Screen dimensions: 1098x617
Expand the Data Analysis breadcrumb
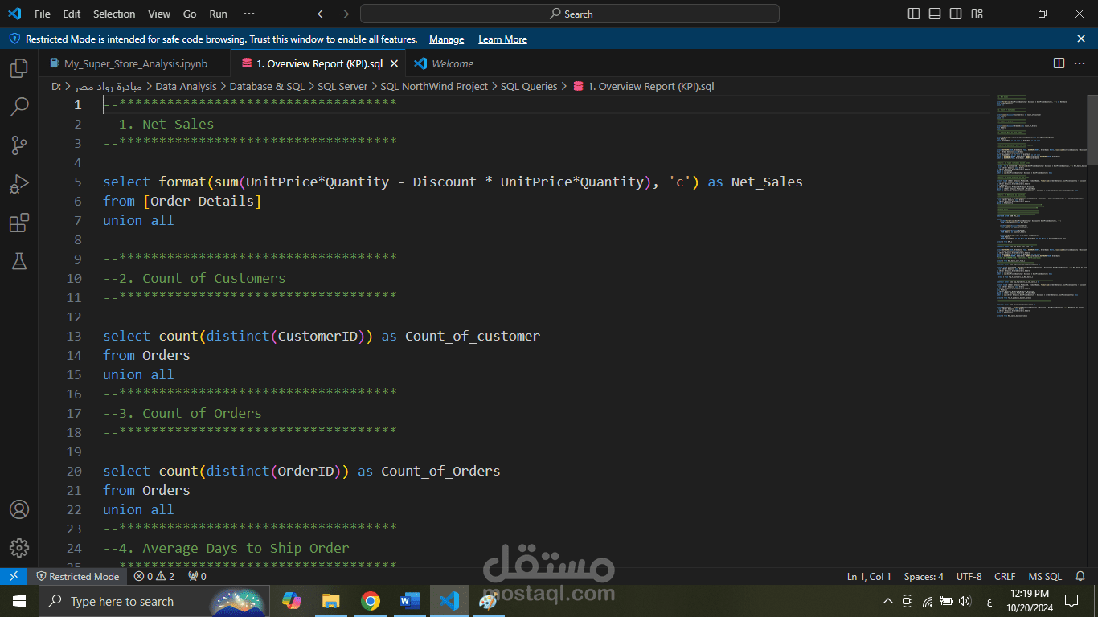[x=186, y=86]
